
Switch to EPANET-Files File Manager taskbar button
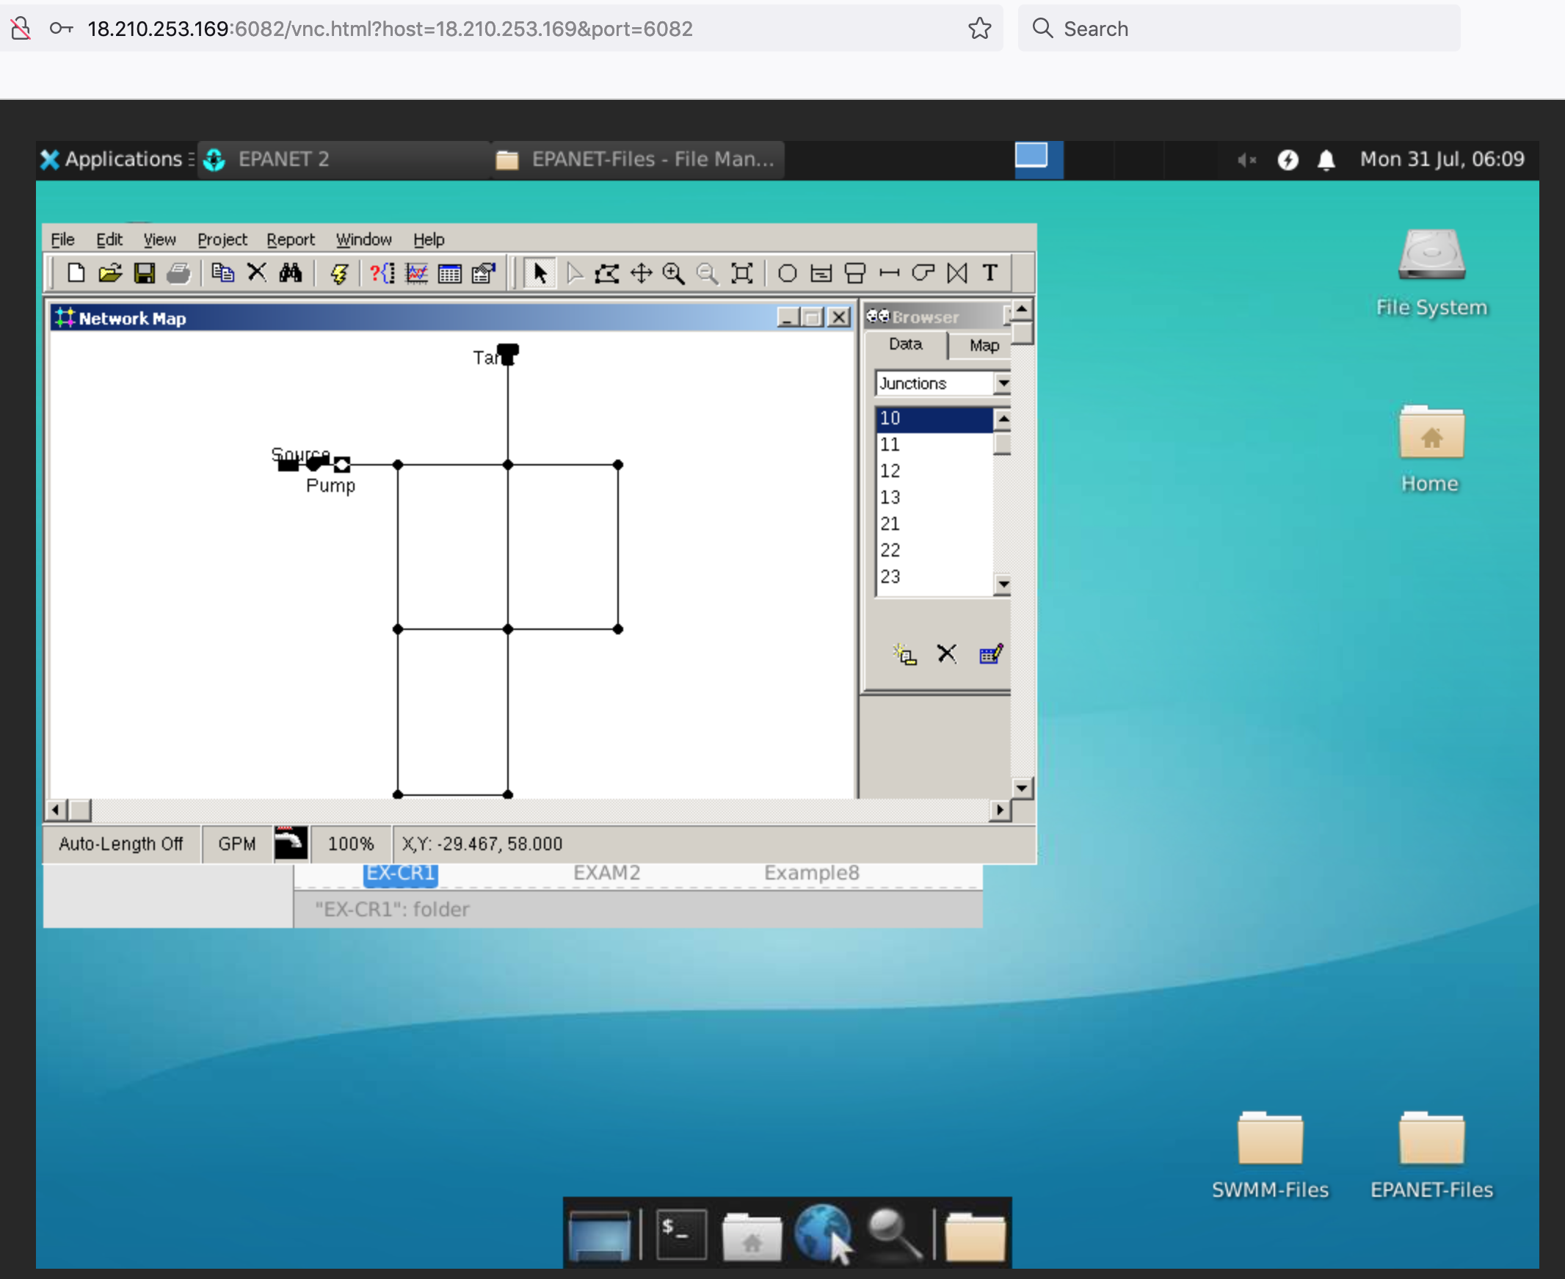coord(637,159)
